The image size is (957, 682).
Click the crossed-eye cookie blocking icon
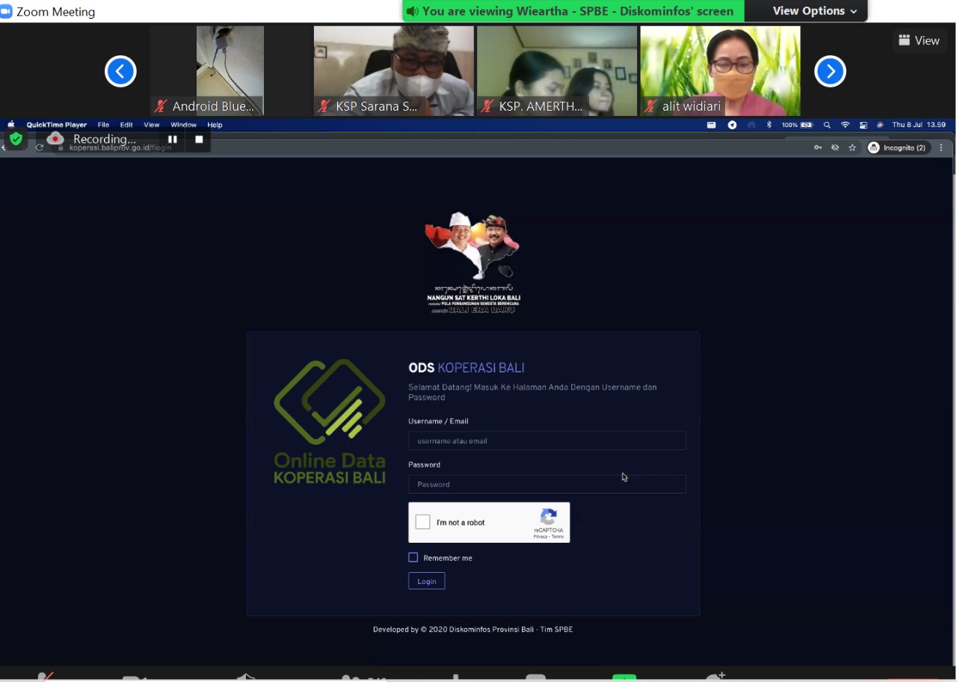tap(835, 148)
